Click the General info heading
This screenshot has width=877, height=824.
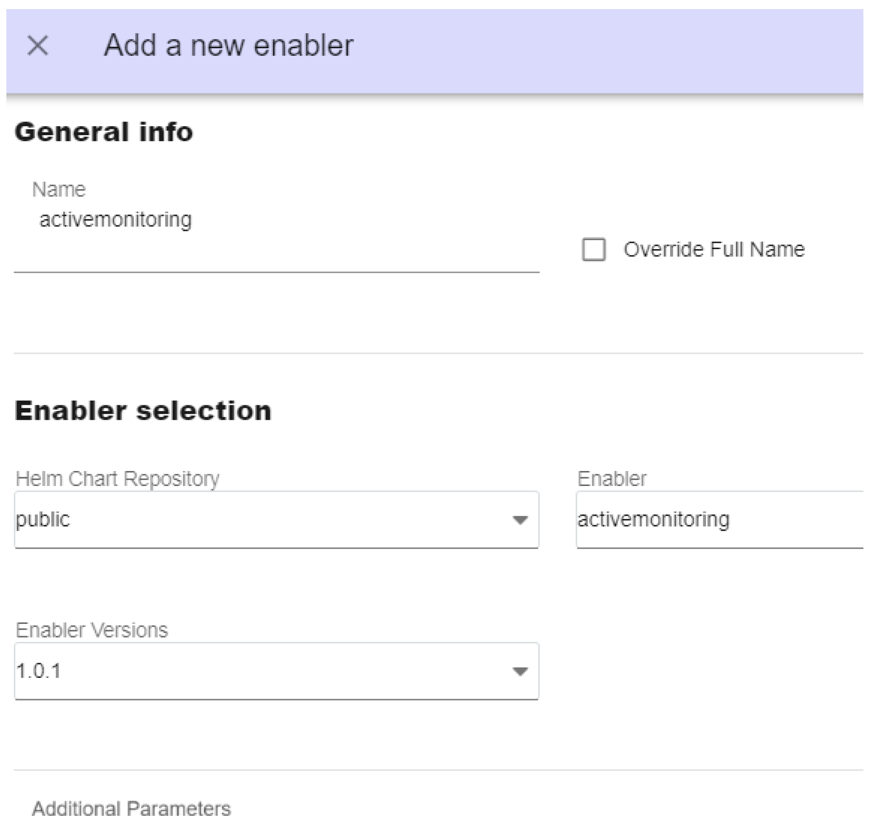coord(104,132)
